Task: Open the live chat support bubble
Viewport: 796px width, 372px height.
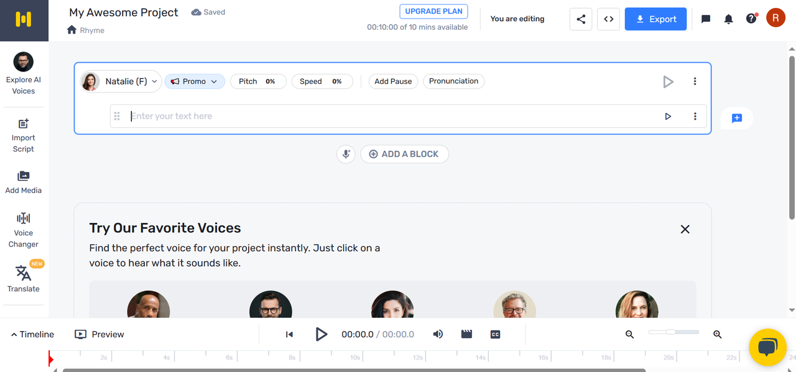Action: [x=767, y=347]
